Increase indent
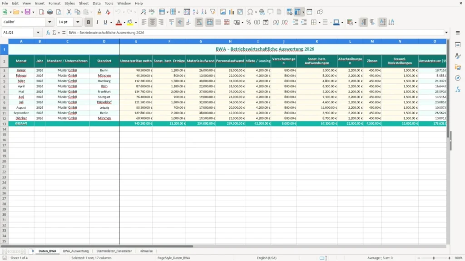The image size is (465, 261). tap(295, 22)
